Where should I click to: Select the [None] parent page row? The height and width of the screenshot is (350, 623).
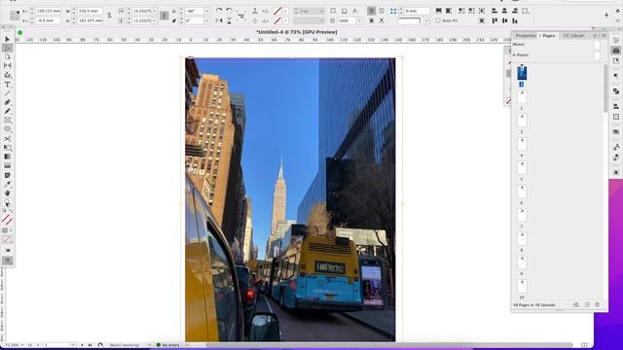[556, 45]
